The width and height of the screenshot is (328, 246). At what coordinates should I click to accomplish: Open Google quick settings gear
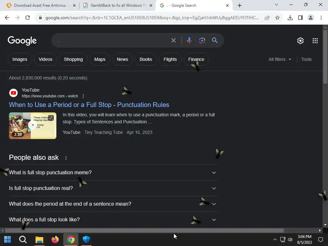click(300, 41)
